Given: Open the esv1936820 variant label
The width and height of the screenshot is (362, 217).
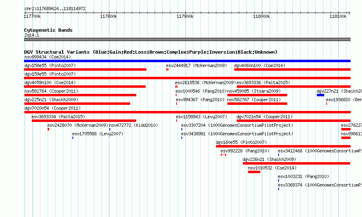Looking at the screenshot, I should click(344, 100).
